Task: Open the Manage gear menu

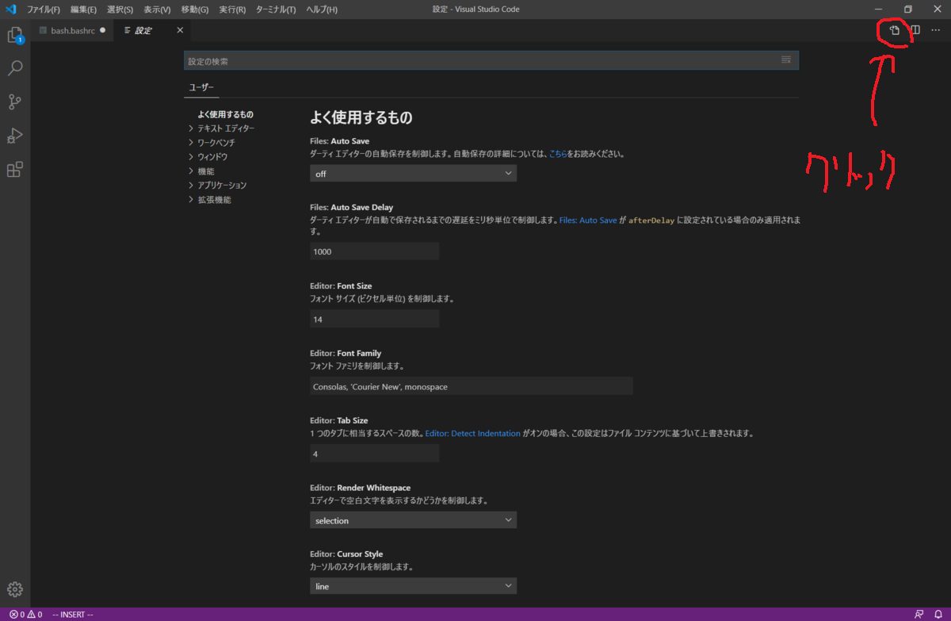Action: (15, 589)
